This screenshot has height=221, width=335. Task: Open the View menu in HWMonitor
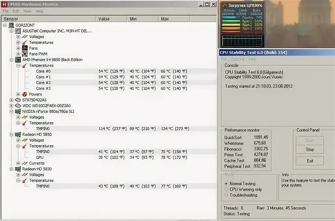click(27, 11)
